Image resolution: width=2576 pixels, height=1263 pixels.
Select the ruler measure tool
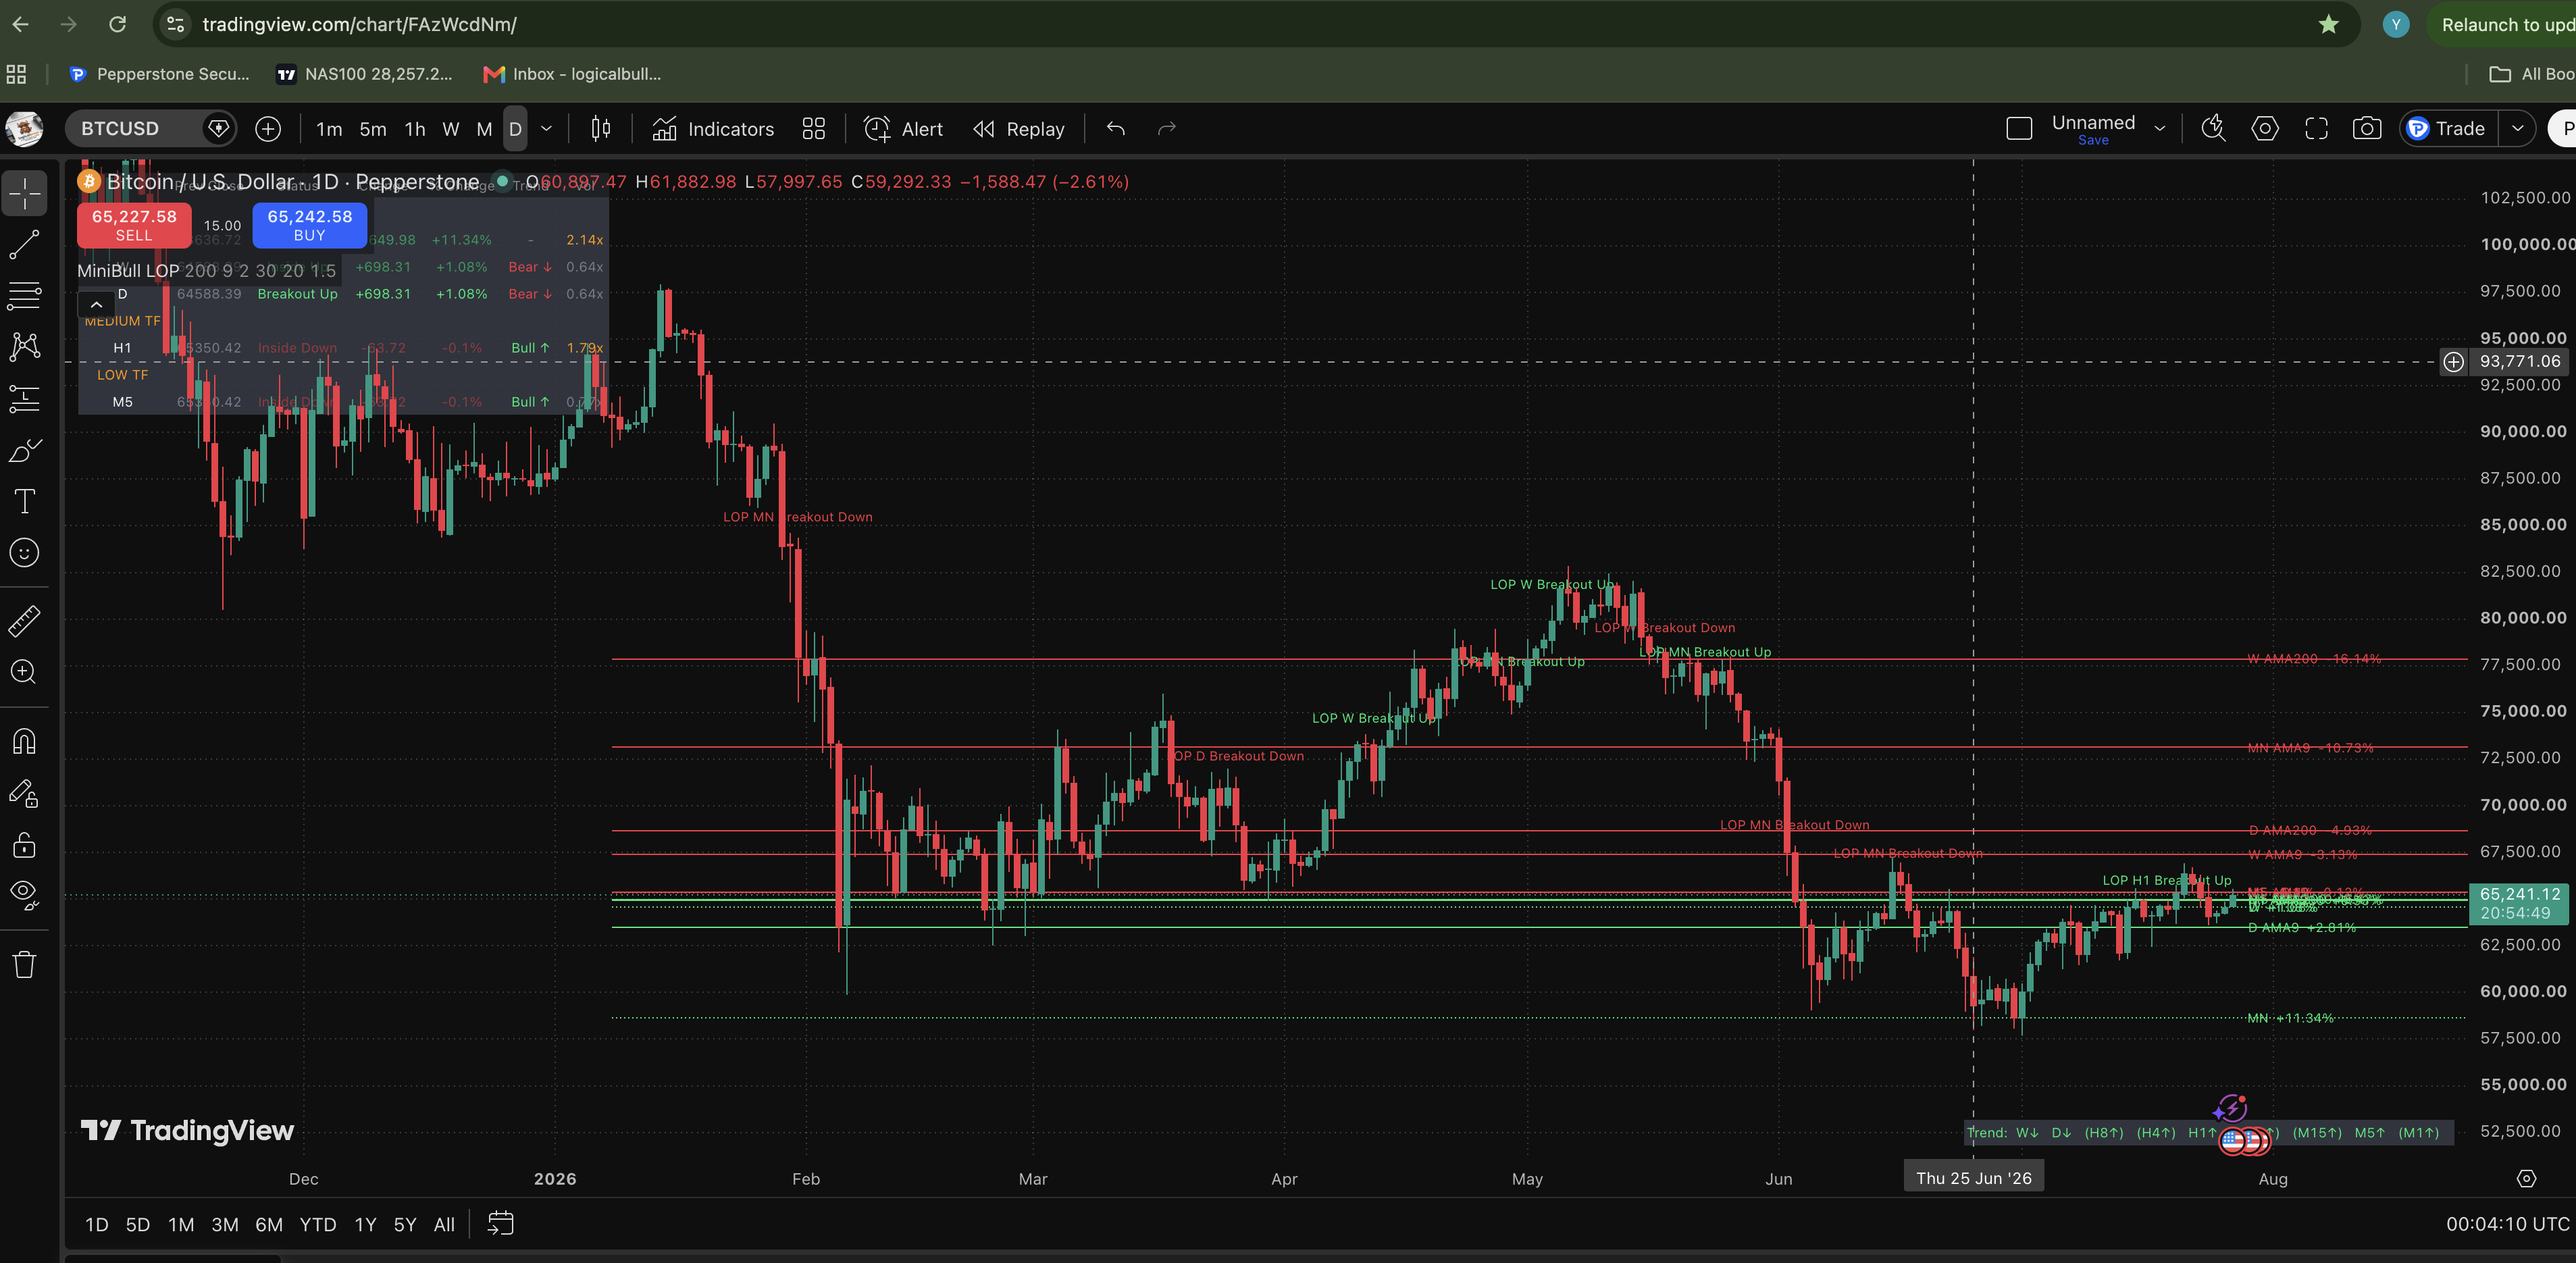click(25, 621)
